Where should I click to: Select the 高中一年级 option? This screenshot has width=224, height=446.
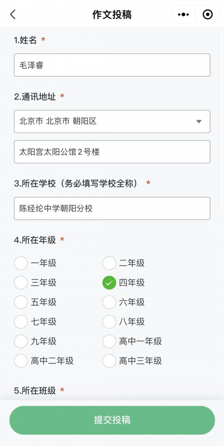click(109, 341)
